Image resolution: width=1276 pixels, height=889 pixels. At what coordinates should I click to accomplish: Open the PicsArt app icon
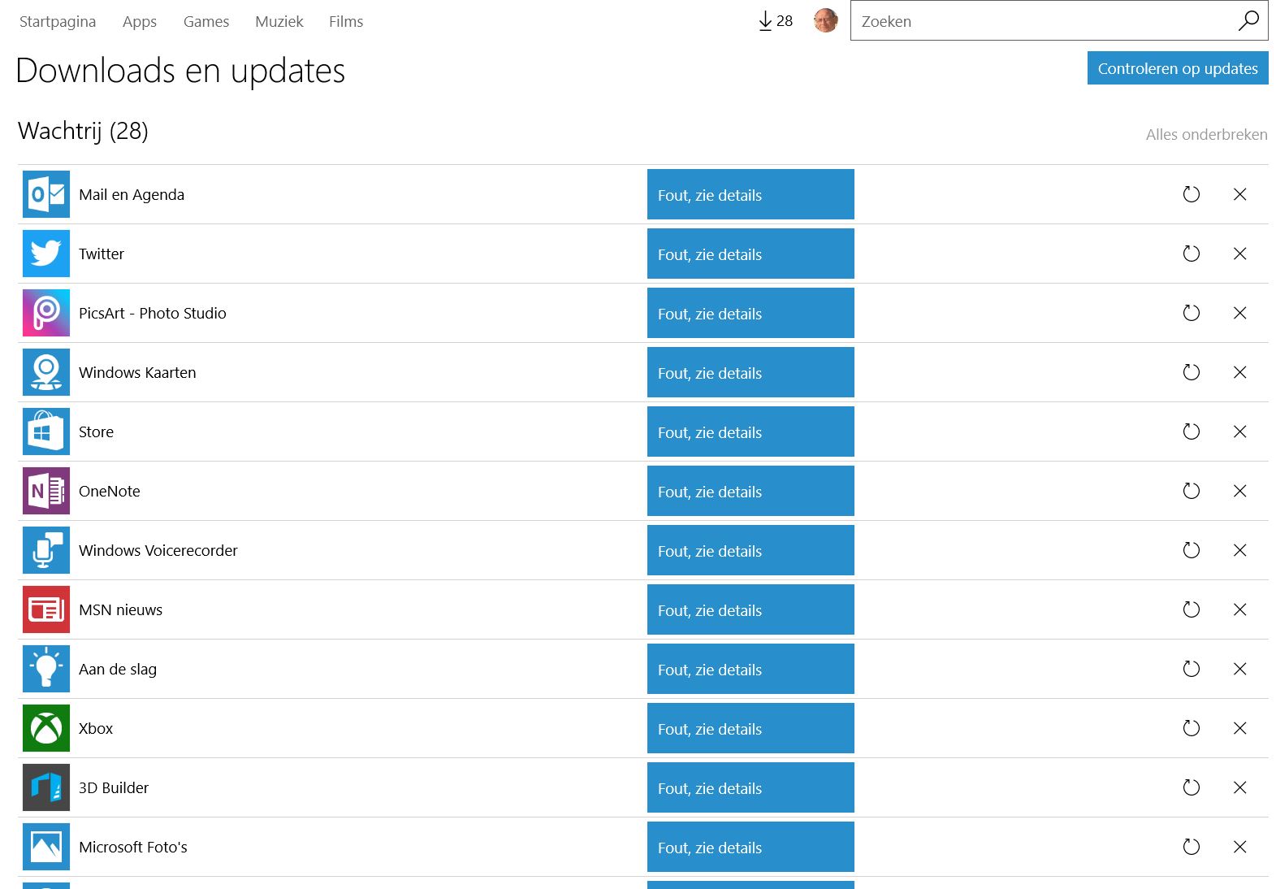point(46,313)
